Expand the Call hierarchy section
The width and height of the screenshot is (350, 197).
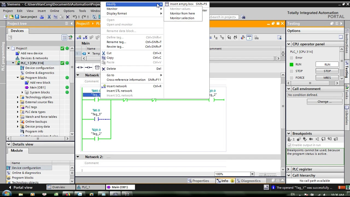(x=289, y=175)
